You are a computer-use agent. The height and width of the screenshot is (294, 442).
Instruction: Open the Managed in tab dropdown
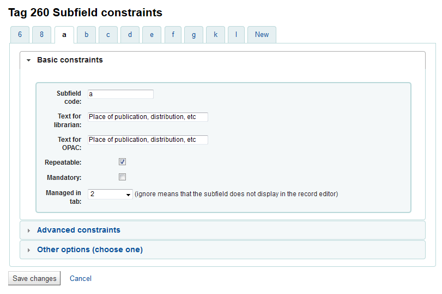(110, 194)
